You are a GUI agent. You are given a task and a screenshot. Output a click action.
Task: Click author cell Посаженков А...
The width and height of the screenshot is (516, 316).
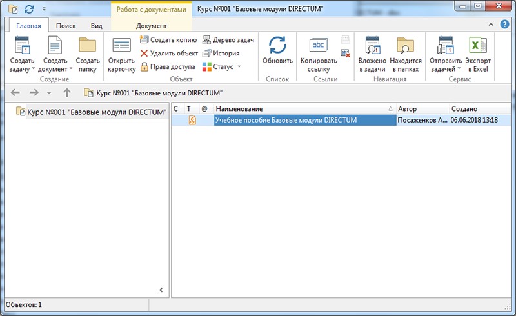coord(422,120)
